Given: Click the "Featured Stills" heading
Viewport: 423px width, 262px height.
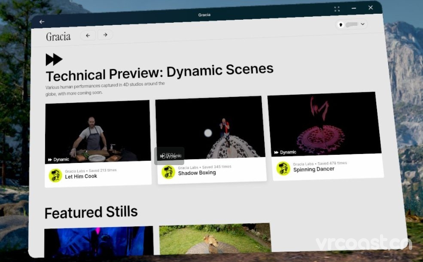Looking at the screenshot, I should 91,212.
